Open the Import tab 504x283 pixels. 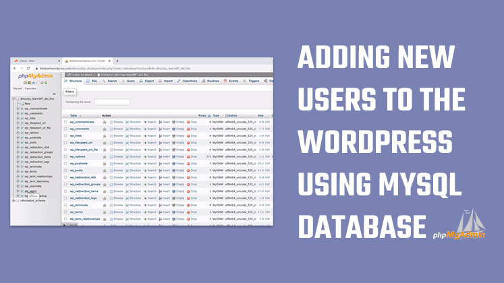[165, 81]
